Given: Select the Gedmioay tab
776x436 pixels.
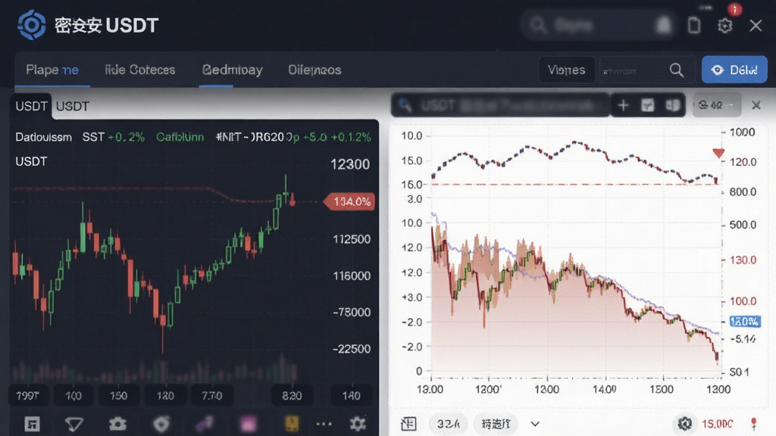Looking at the screenshot, I should pyautogui.click(x=232, y=70).
